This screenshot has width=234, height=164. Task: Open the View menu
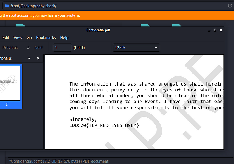tap(18, 38)
